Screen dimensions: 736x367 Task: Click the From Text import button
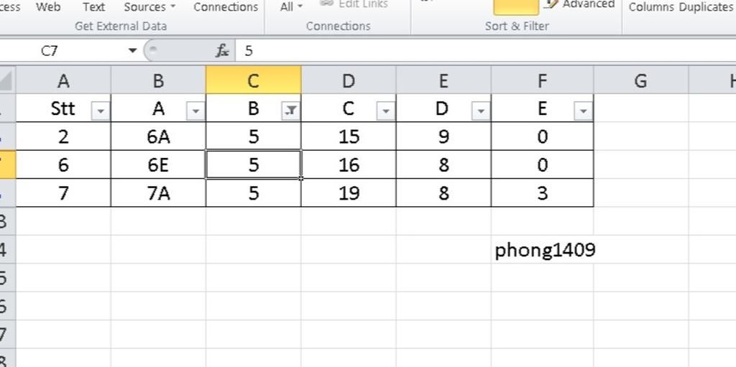pos(94,7)
